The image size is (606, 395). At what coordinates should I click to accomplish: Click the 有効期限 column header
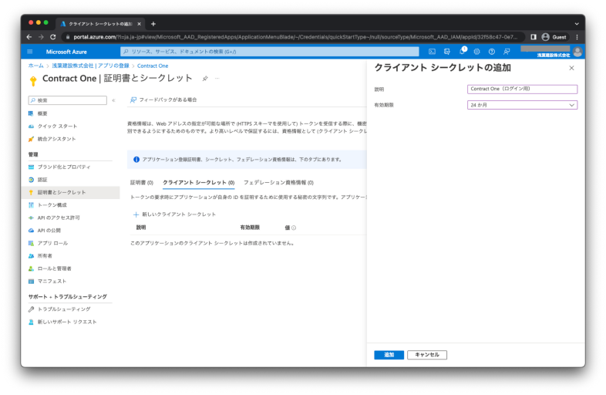pos(250,228)
